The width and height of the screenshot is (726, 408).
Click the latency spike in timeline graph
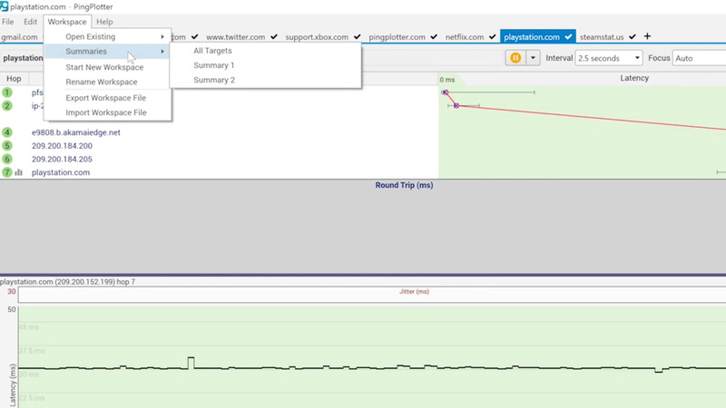[x=191, y=362]
